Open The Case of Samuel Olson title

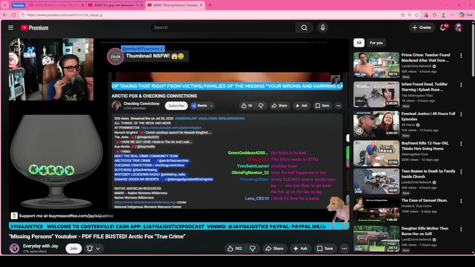(425, 200)
